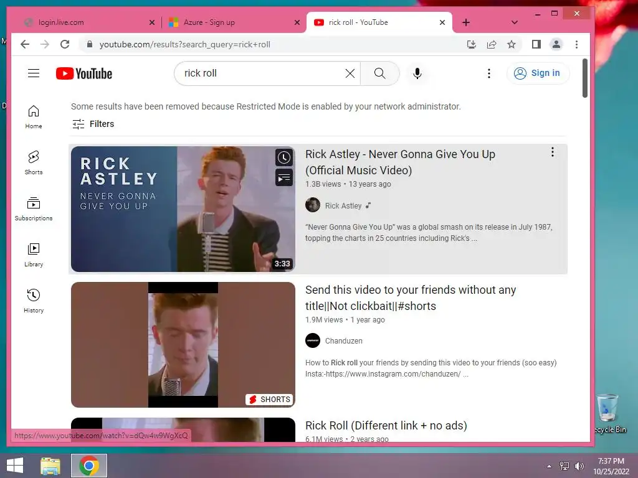This screenshot has width=638, height=478.
Task: Open the volume tray icon
Action: [579, 466]
